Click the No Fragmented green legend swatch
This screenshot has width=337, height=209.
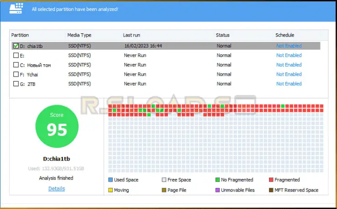217,180
